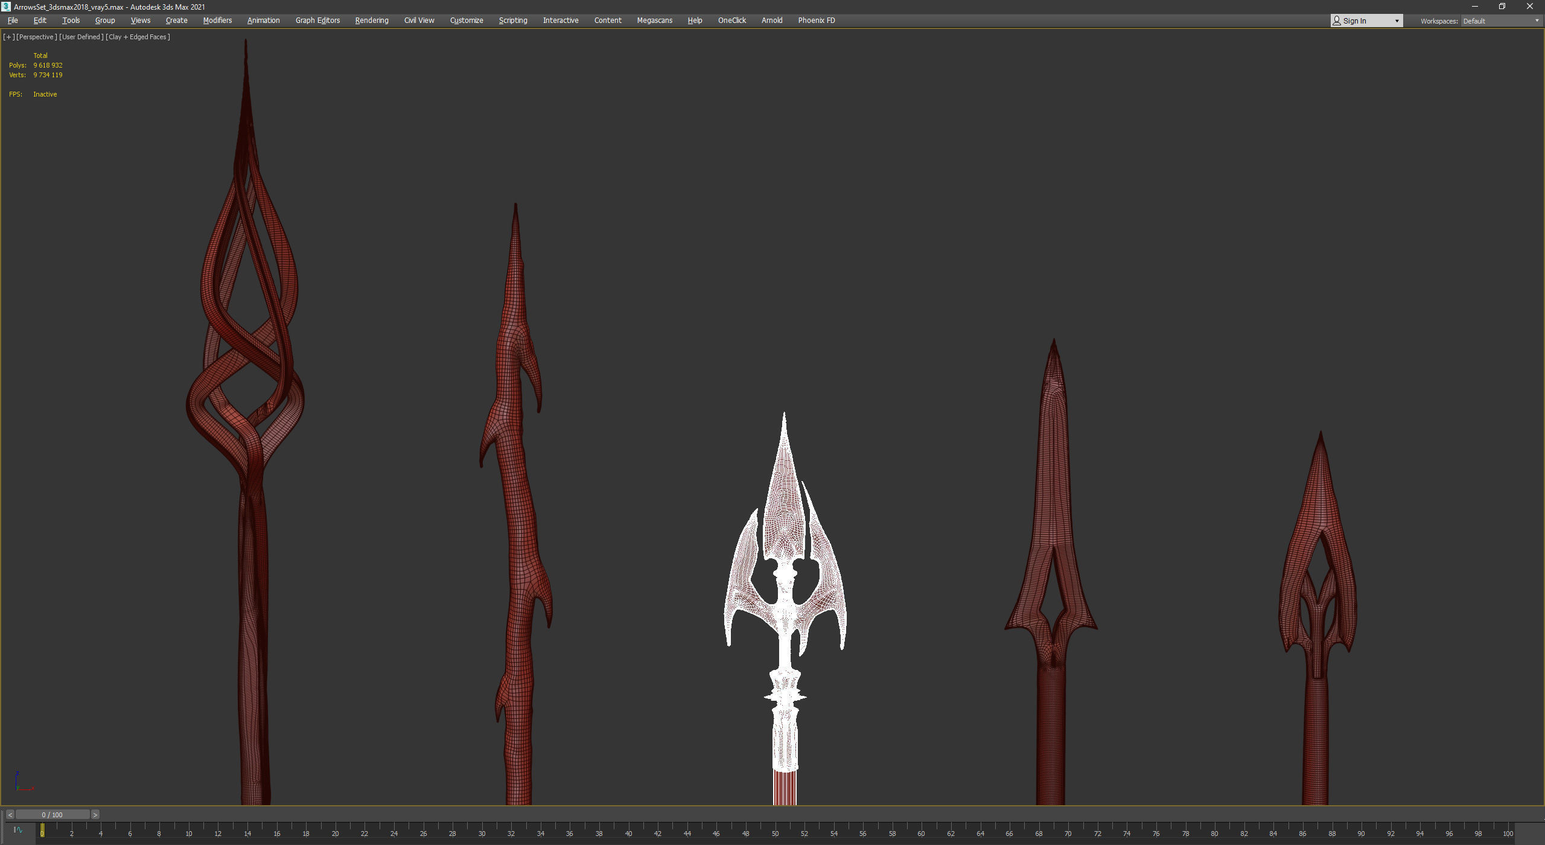Open the Phoenix FD menu
The width and height of the screenshot is (1545, 845).
click(816, 21)
